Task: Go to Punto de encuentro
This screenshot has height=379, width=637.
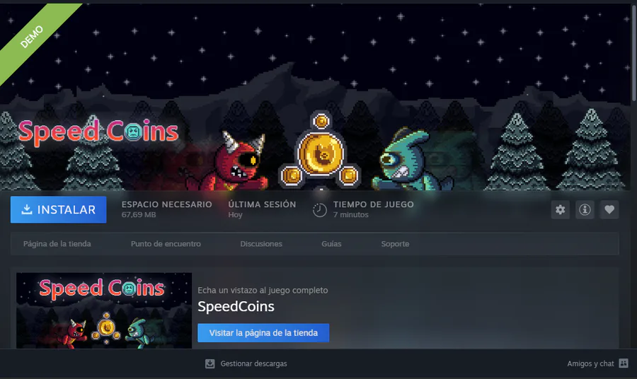Action: [166, 244]
